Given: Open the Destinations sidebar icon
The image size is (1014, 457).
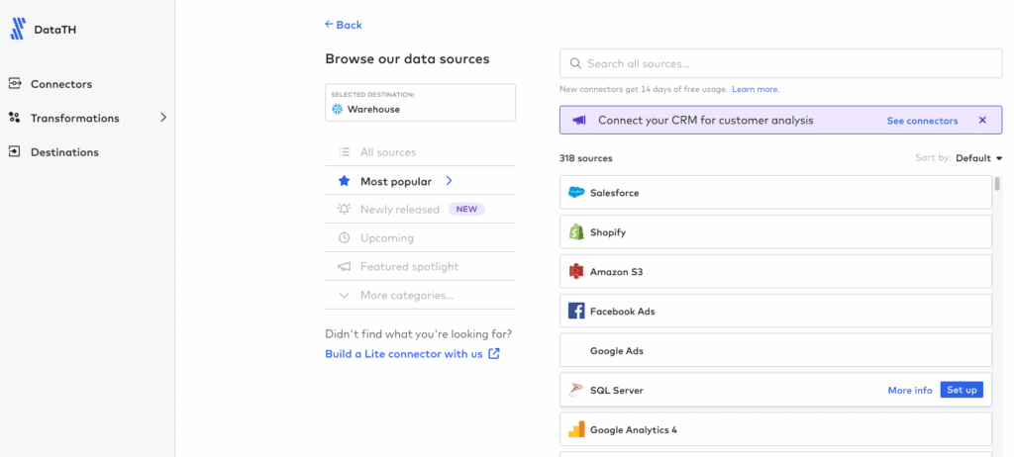Looking at the screenshot, I should pos(14,152).
